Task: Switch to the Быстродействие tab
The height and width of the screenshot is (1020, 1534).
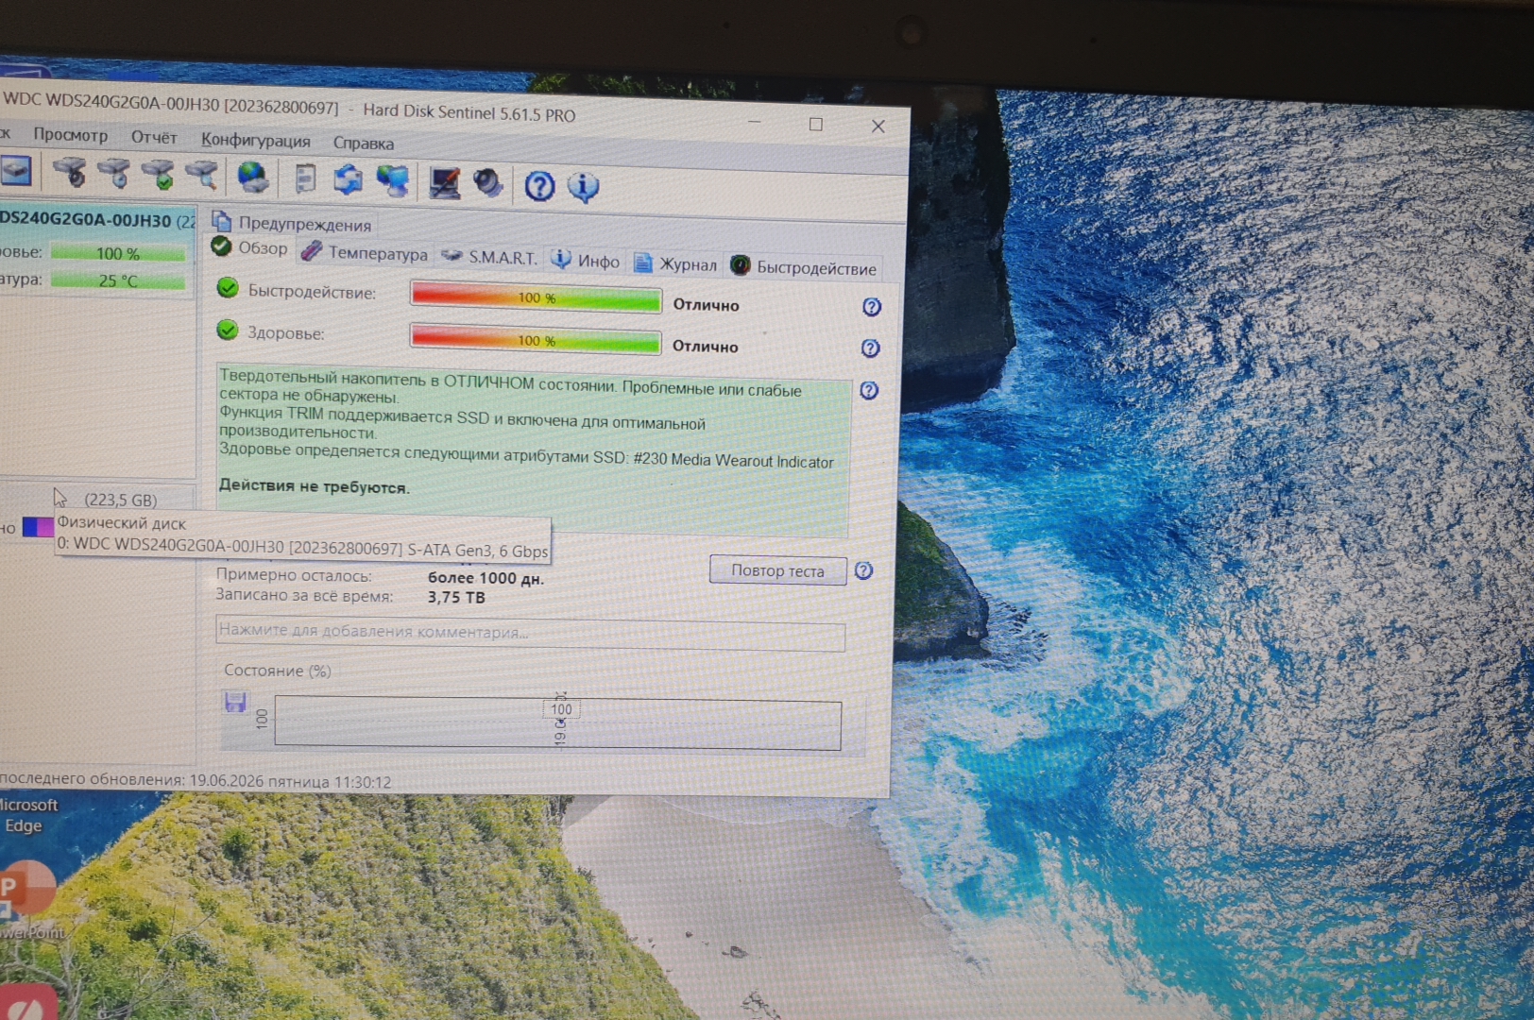Action: [805, 267]
